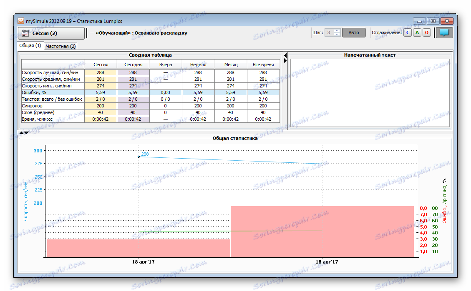Click mode text «Обучающий» : Осваиваю раскладку
This screenshot has height=291, width=471.
click(x=141, y=33)
